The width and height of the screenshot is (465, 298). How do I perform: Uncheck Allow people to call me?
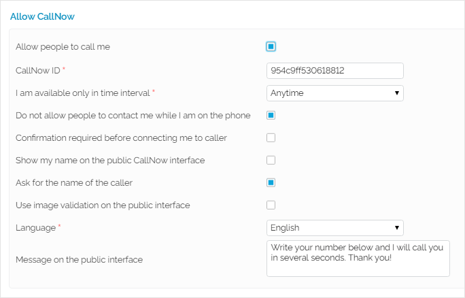(271, 46)
